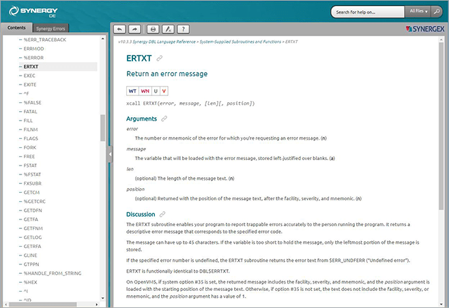The height and width of the screenshot is (308, 449).
Task: Click the link icon beside Arguments heading
Action: tap(164, 119)
